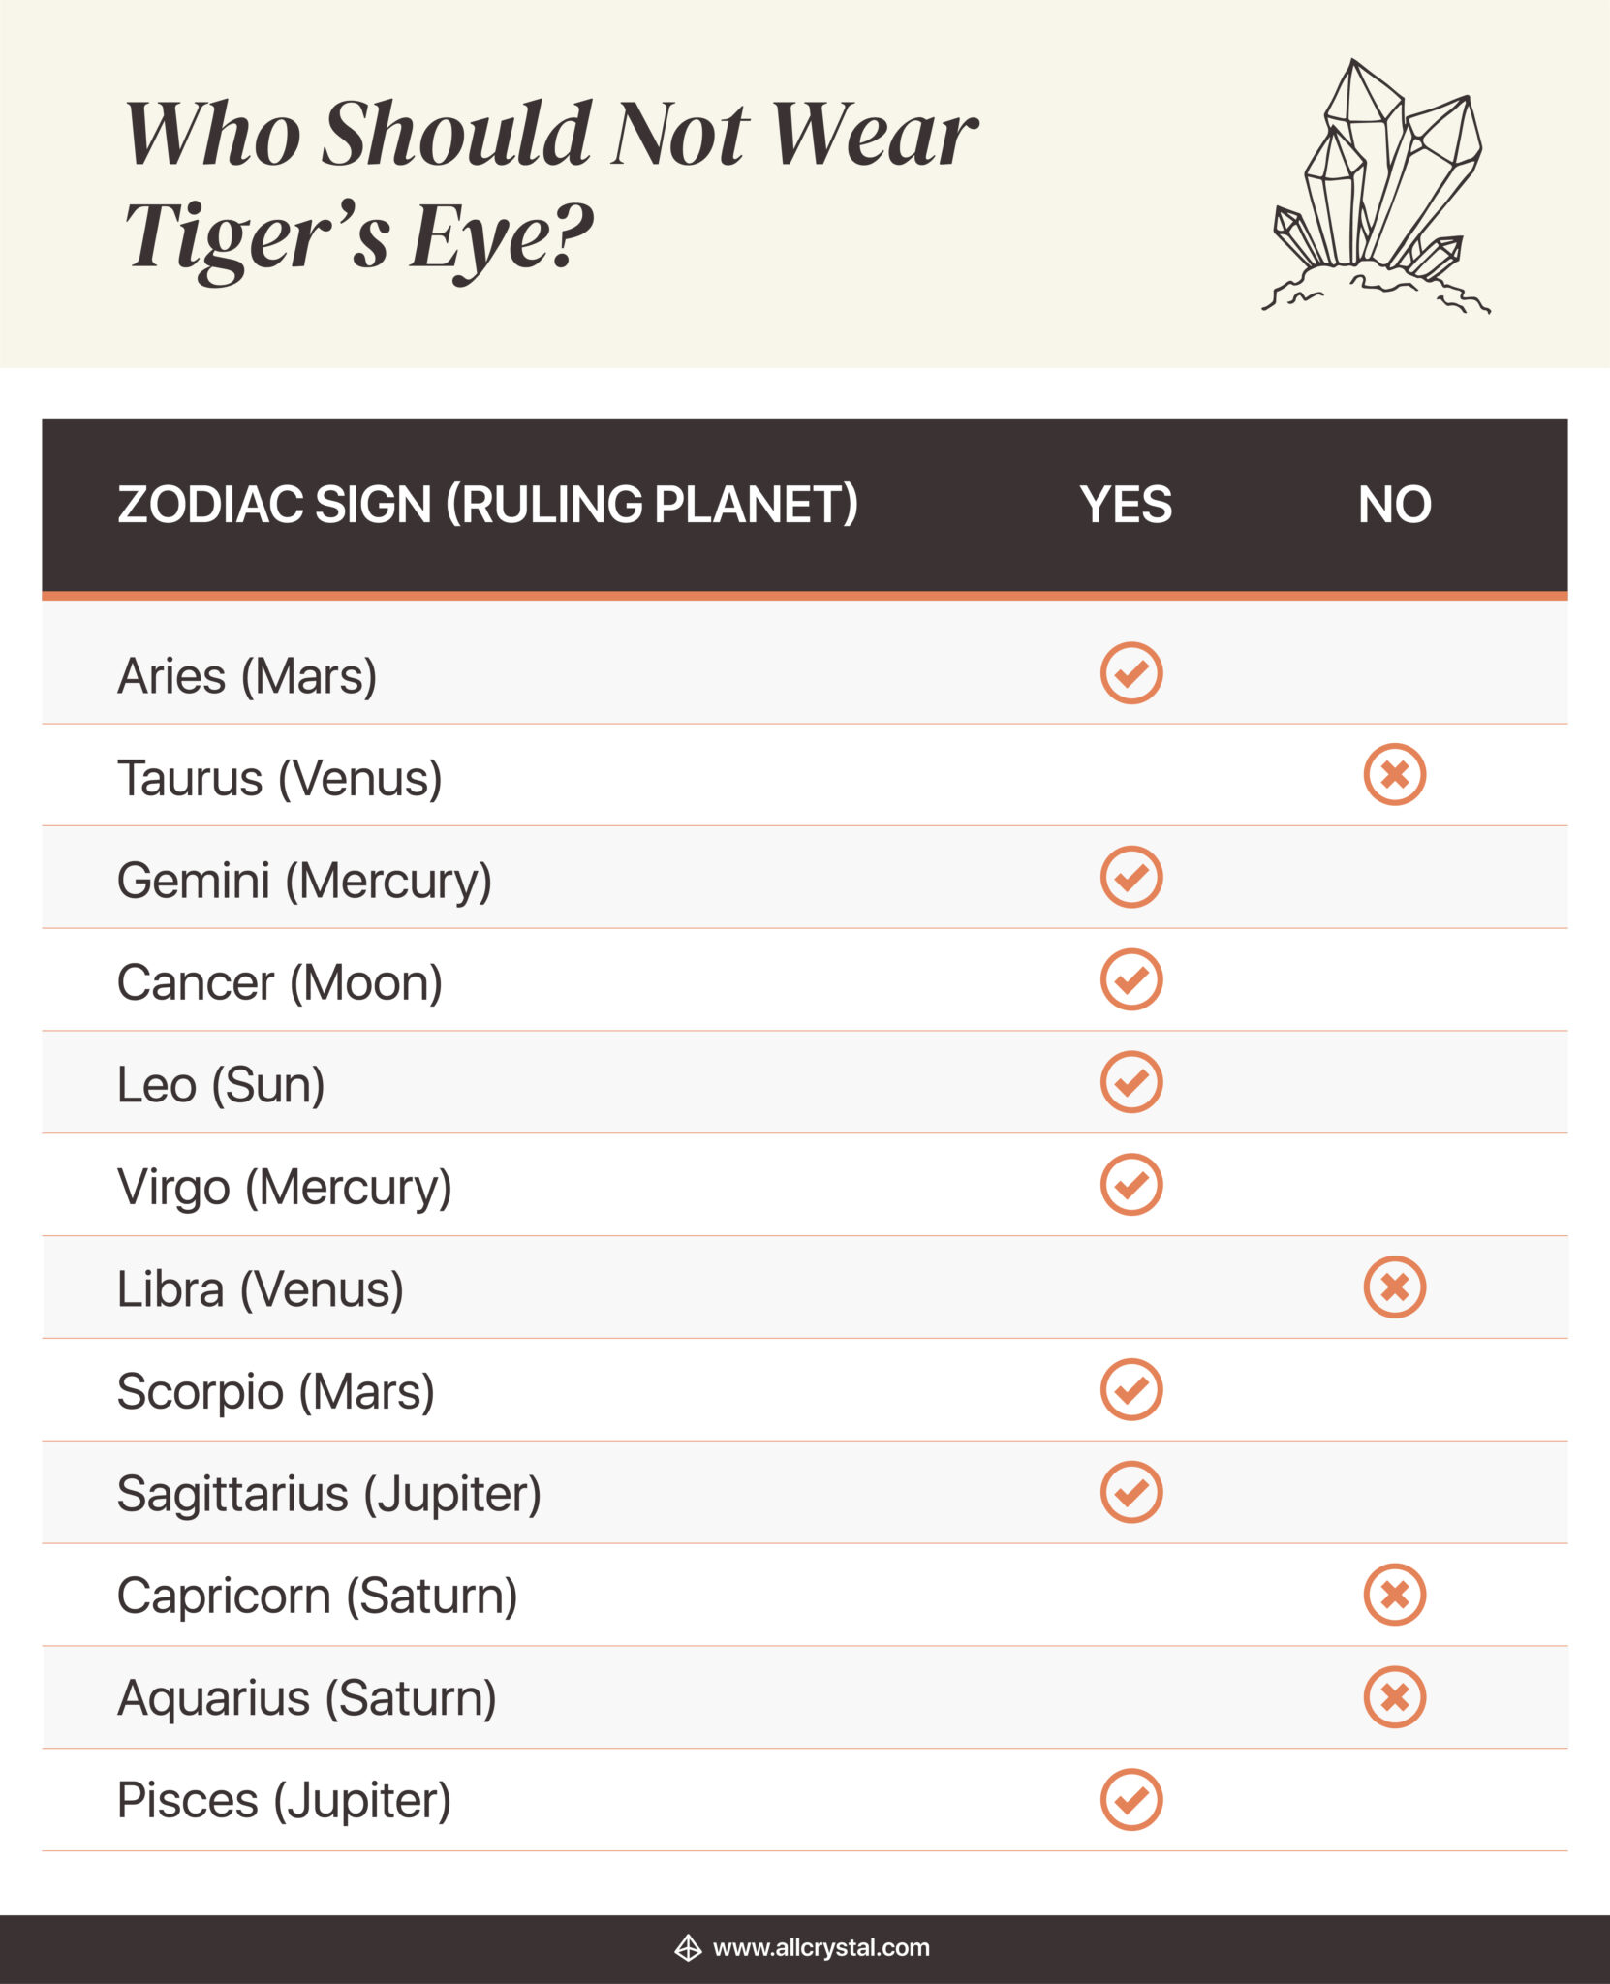Click the checkmark icon for Aries
The height and width of the screenshot is (1984, 1610).
coord(1130,672)
